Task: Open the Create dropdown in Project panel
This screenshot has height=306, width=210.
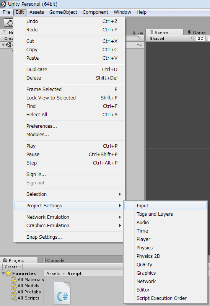Action: pos(13,267)
